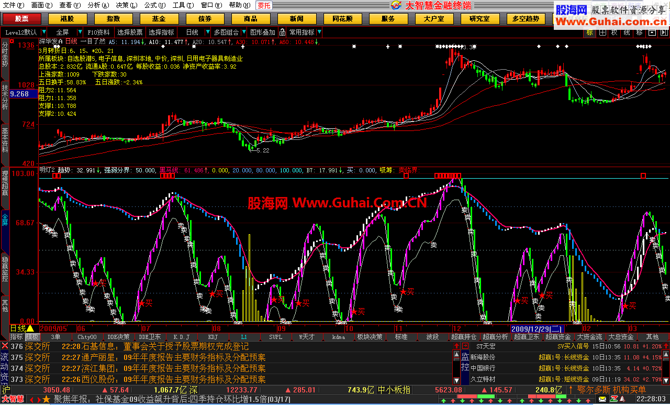Open the 帮助 menu

(x=239, y=5)
